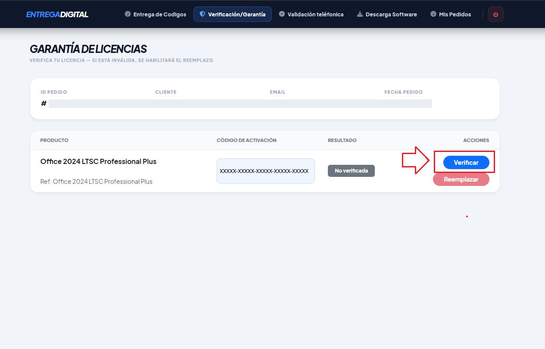
Task: Click the No verificada status badge
Action: [351, 171]
